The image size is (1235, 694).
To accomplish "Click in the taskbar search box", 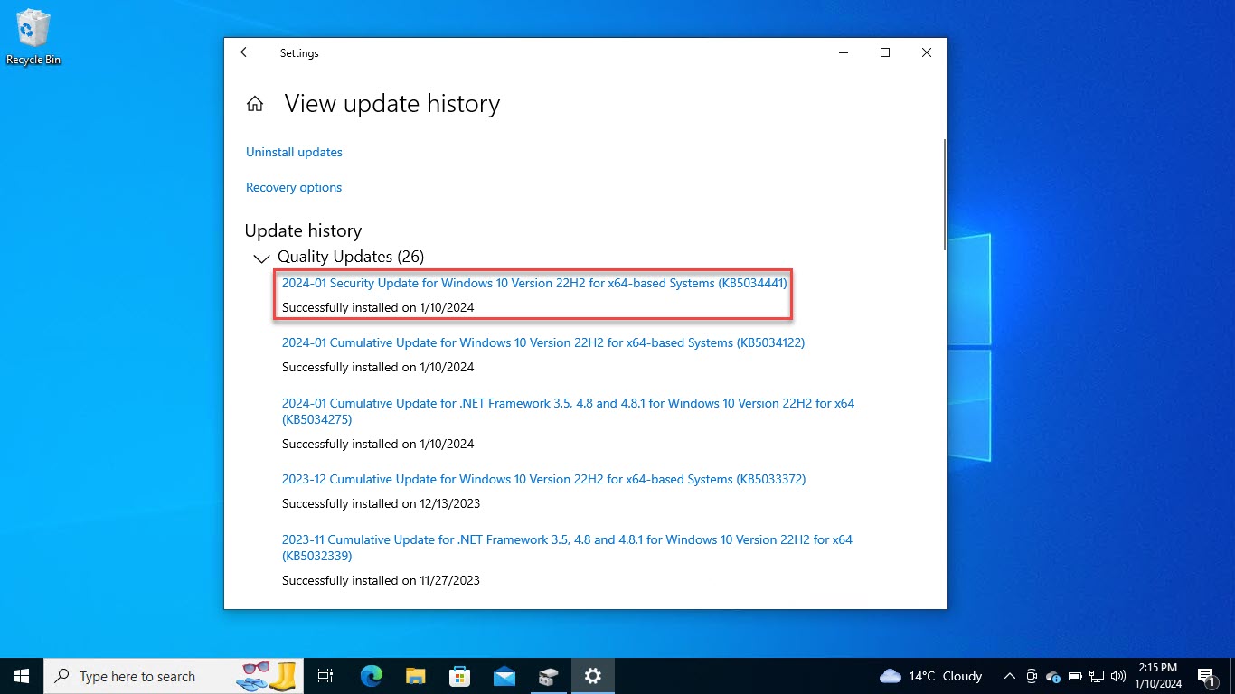I will pyautogui.click(x=174, y=676).
